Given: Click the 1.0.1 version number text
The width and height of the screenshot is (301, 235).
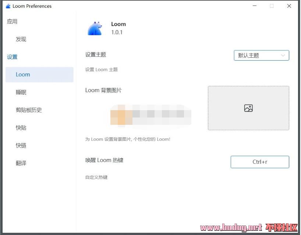Looking at the screenshot, I should tap(117, 32).
